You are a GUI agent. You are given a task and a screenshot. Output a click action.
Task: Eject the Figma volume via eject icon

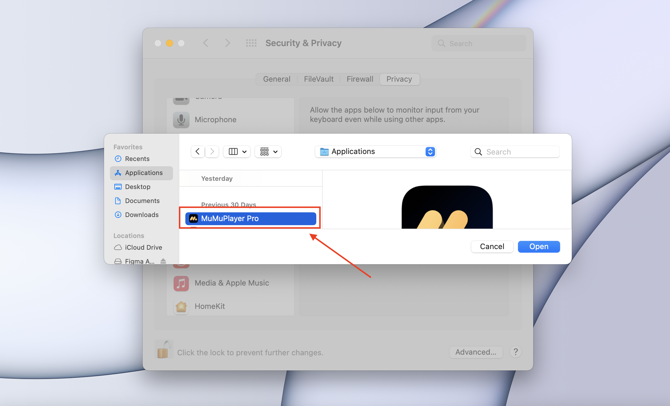[163, 261]
